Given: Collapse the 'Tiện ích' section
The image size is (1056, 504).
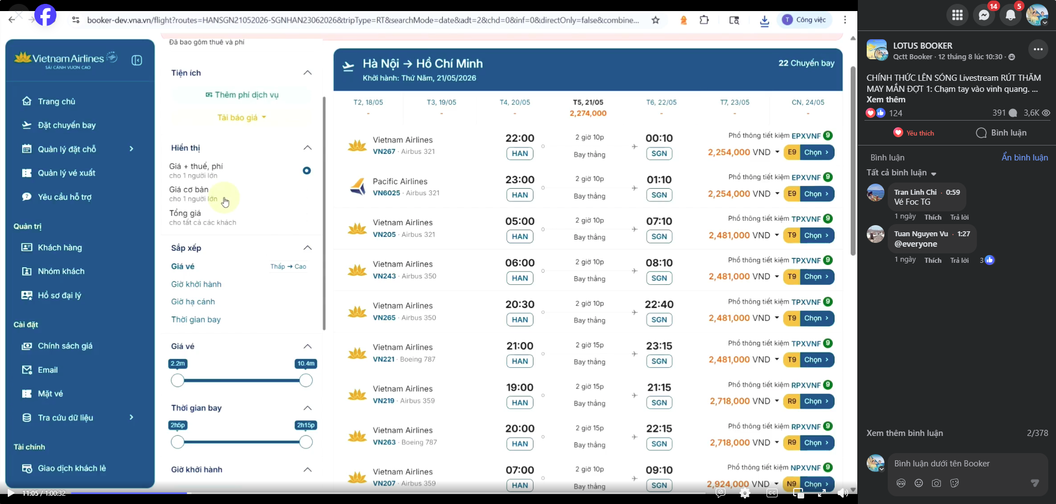Looking at the screenshot, I should coord(308,72).
